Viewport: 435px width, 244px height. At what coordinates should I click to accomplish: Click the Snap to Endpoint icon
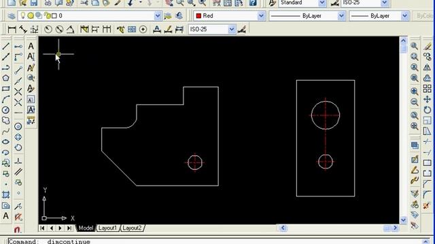(18, 70)
